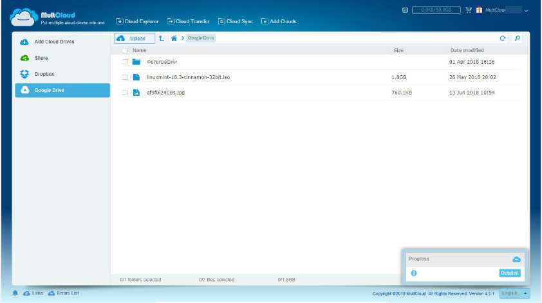Viewport: 542px width, 303px height.
Task: Click the gift box icon
Action: (x=479, y=11)
